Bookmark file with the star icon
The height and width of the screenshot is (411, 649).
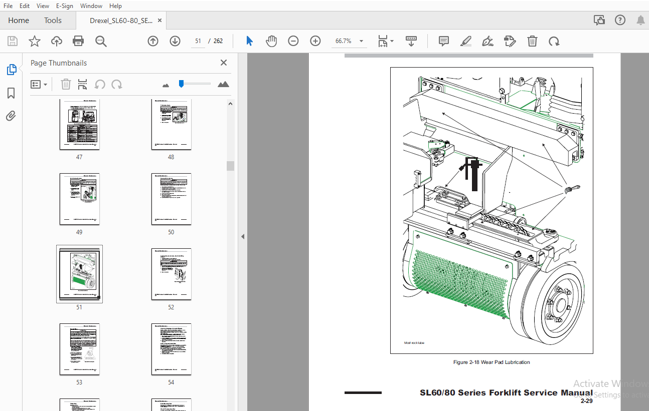click(x=35, y=41)
